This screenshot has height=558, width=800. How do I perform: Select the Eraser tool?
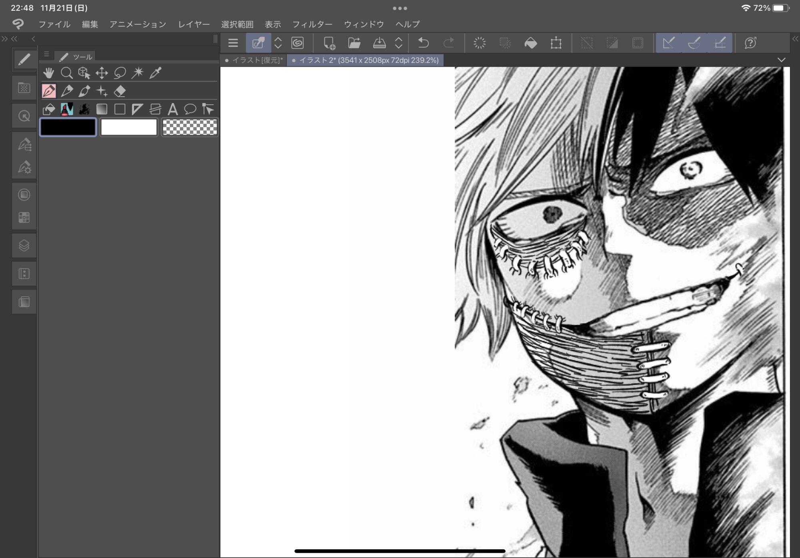pos(120,91)
